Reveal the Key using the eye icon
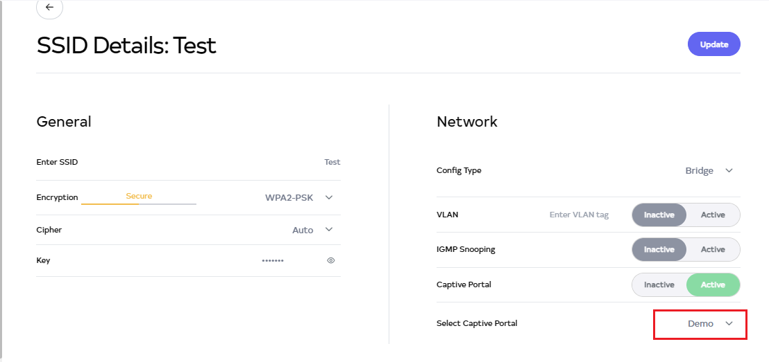Screen dimensions: 769x362 (331, 260)
